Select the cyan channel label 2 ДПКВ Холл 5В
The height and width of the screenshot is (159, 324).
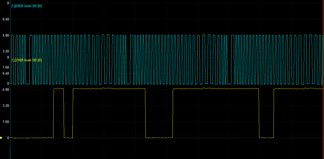[26, 6]
